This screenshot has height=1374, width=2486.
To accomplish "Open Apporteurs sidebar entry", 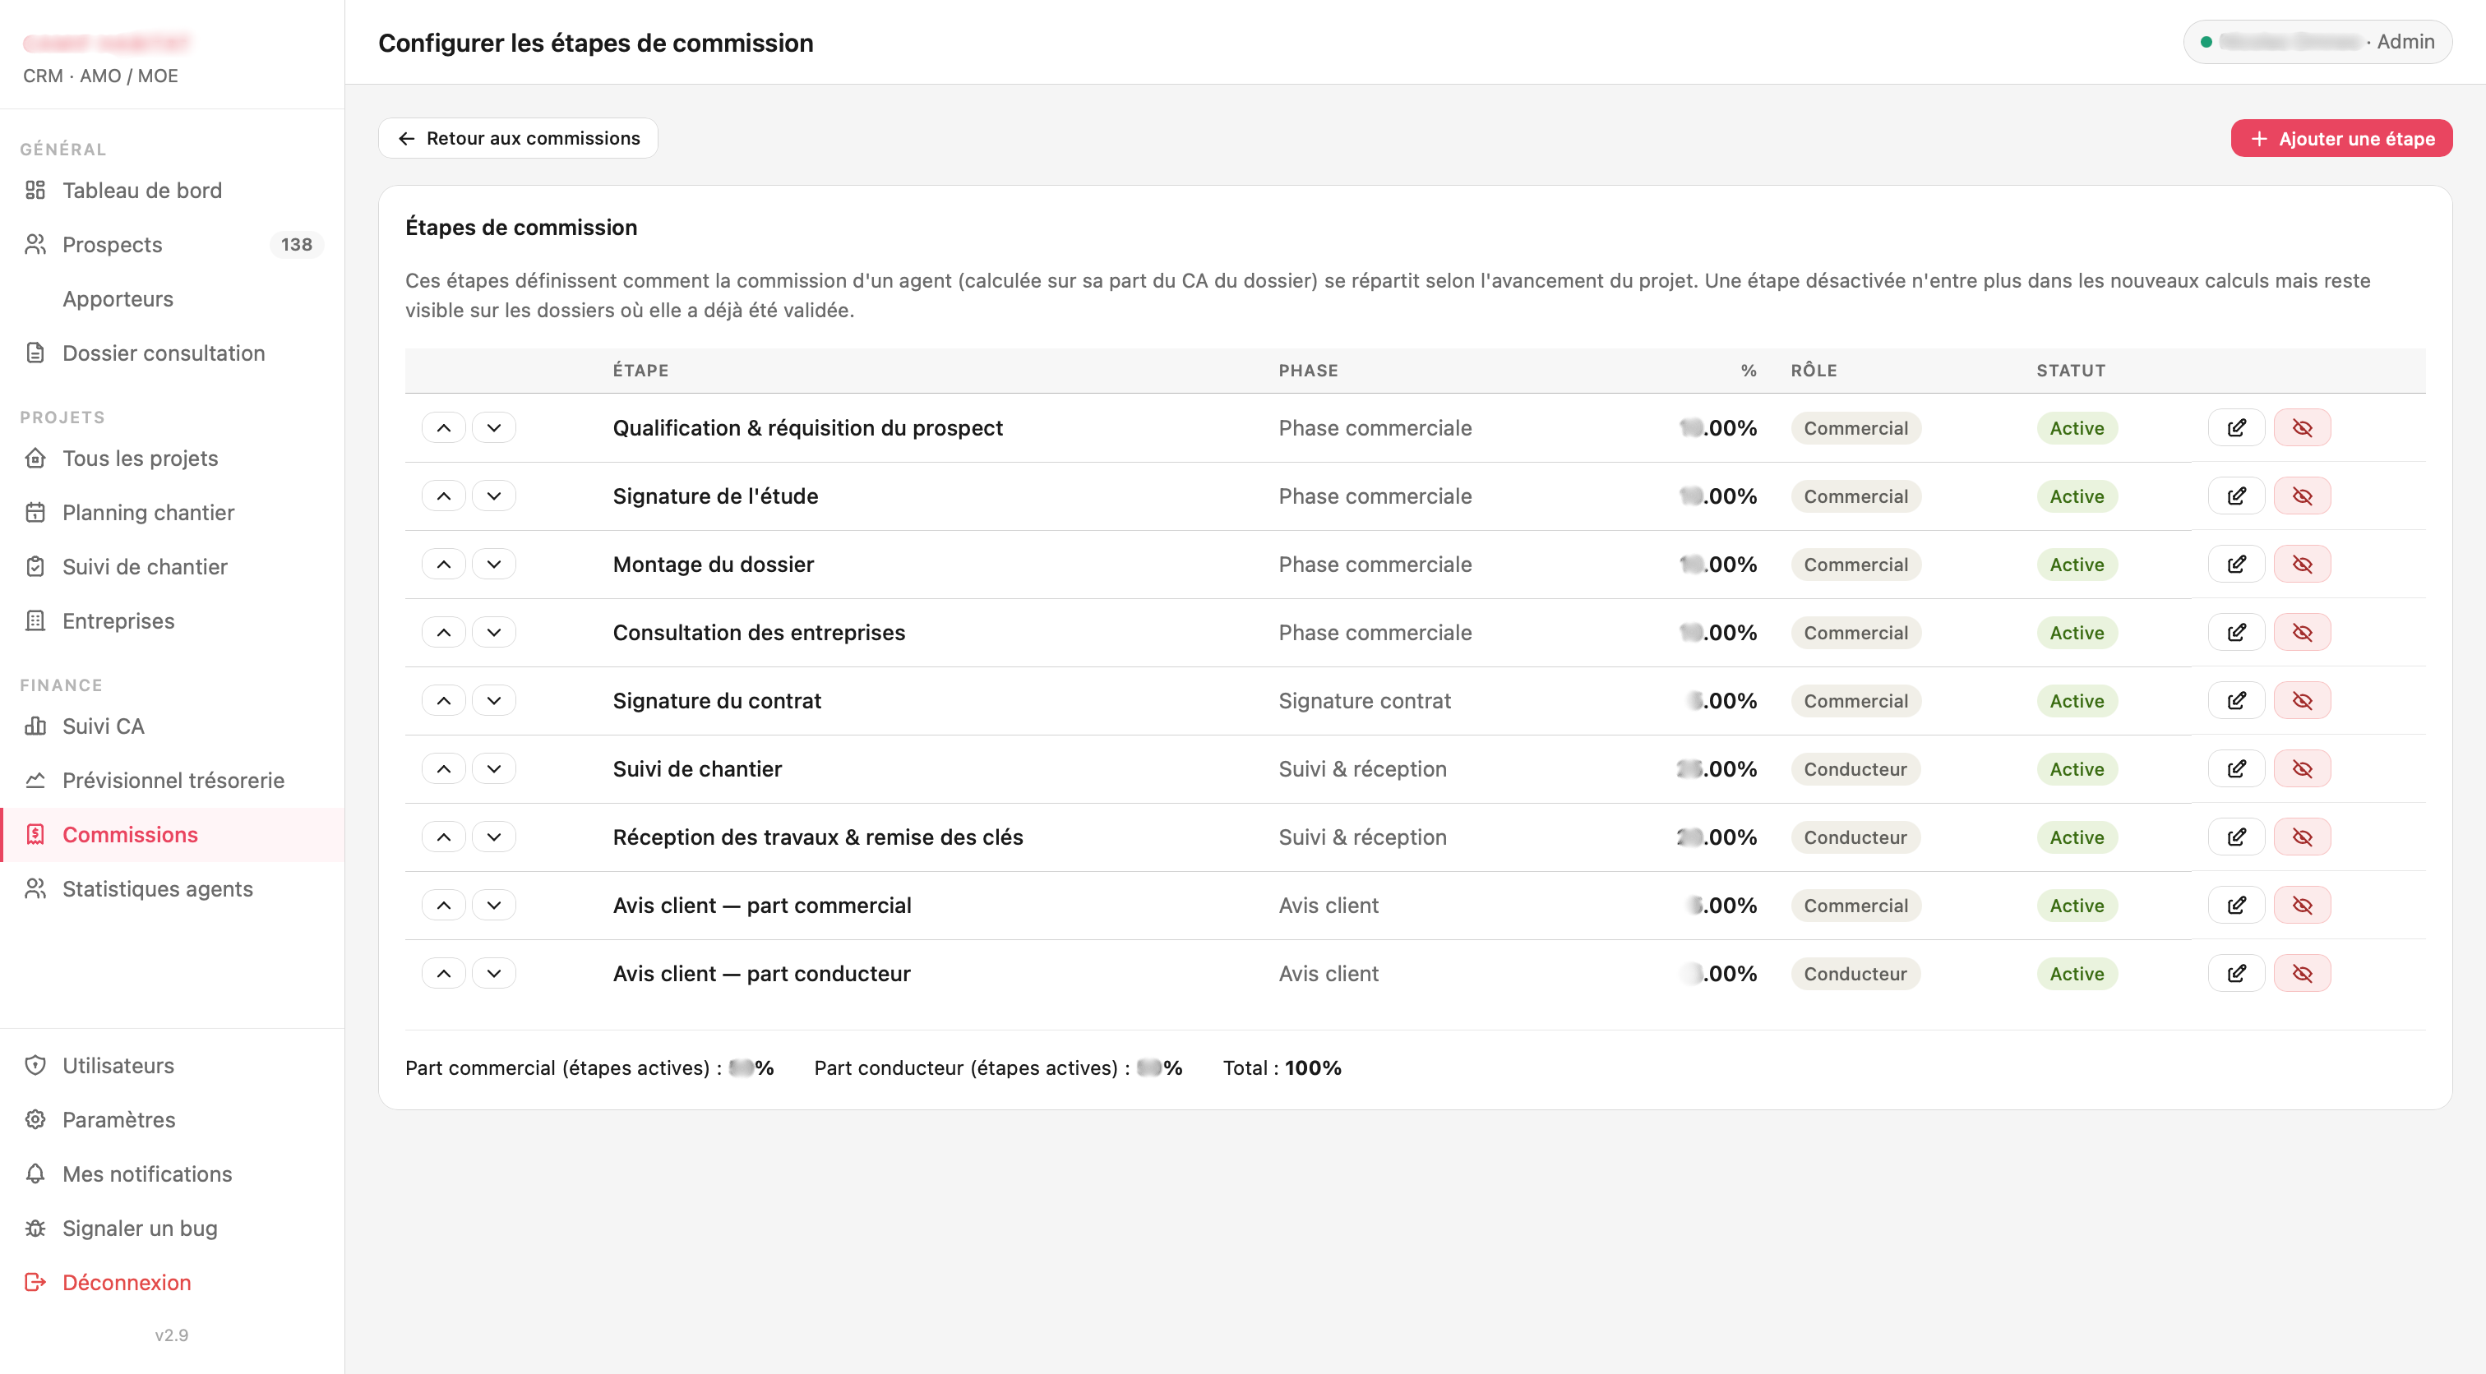I will 172,299.
